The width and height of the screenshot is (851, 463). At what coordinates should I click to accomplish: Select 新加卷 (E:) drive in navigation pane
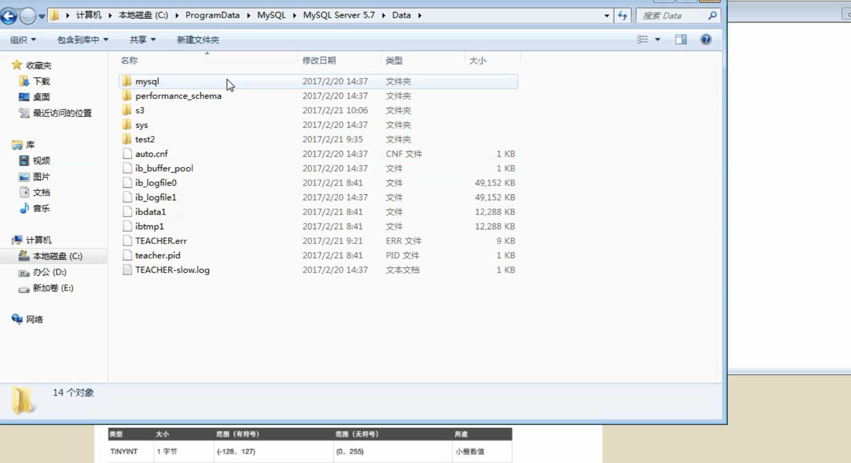pyautogui.click(x=53, y=288)
